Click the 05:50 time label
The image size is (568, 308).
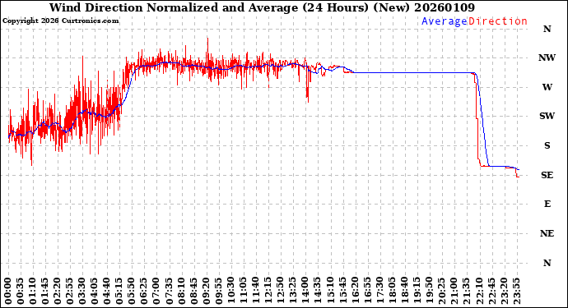(x=132, y=292)
